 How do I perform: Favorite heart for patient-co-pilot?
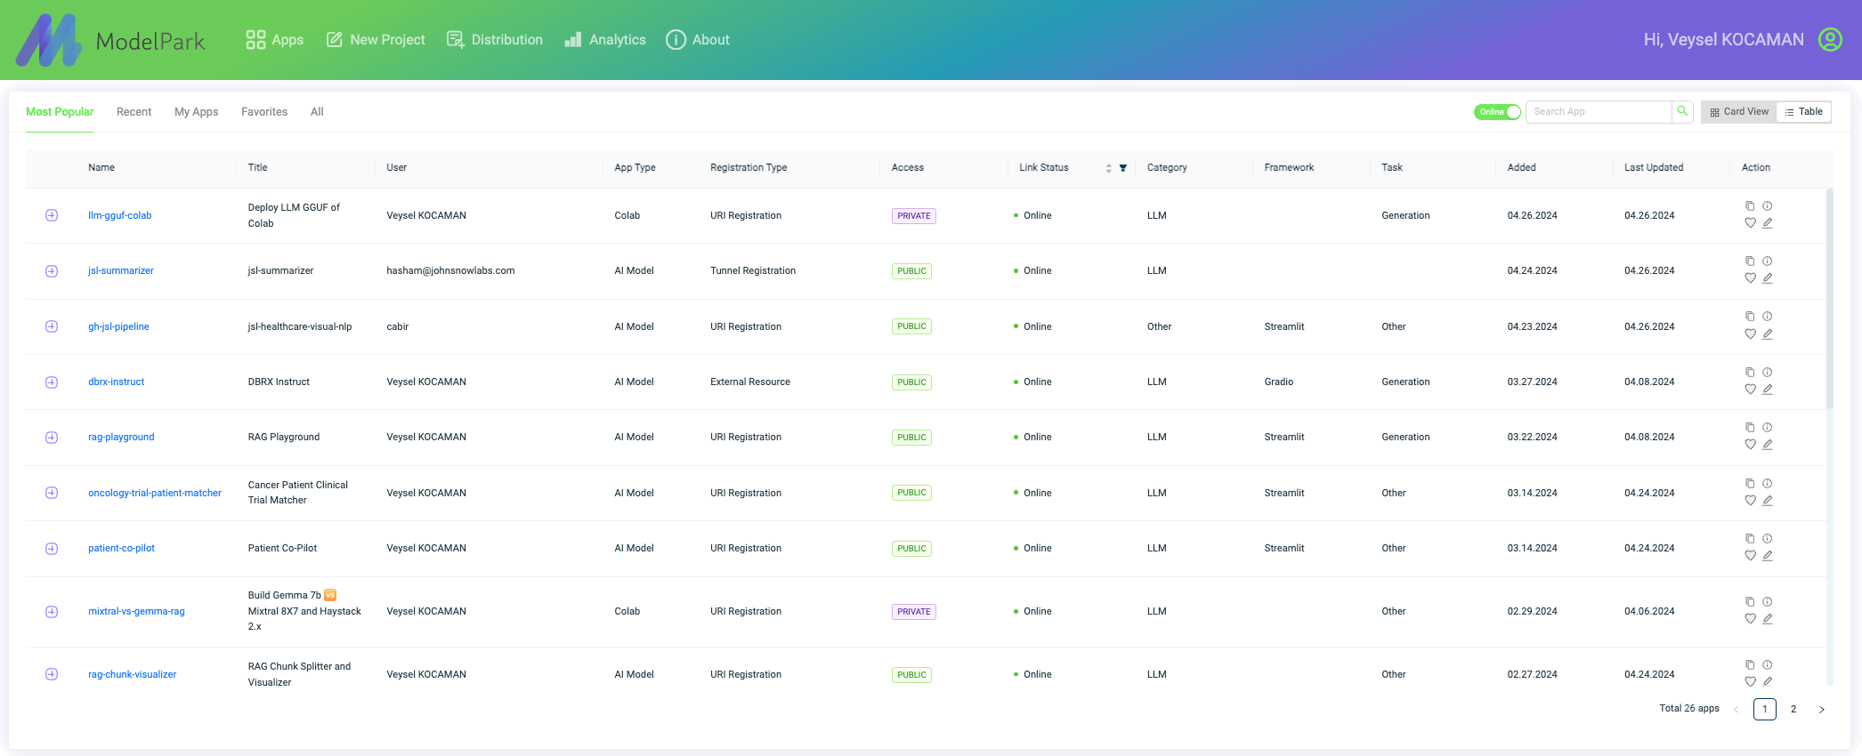(1750, 556)
